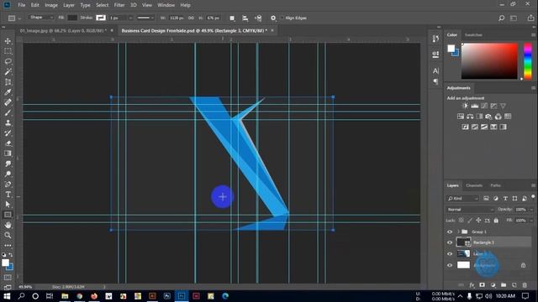Select the Hand tool
Screen dimensions: 538x302
click(x=8, y=225)
